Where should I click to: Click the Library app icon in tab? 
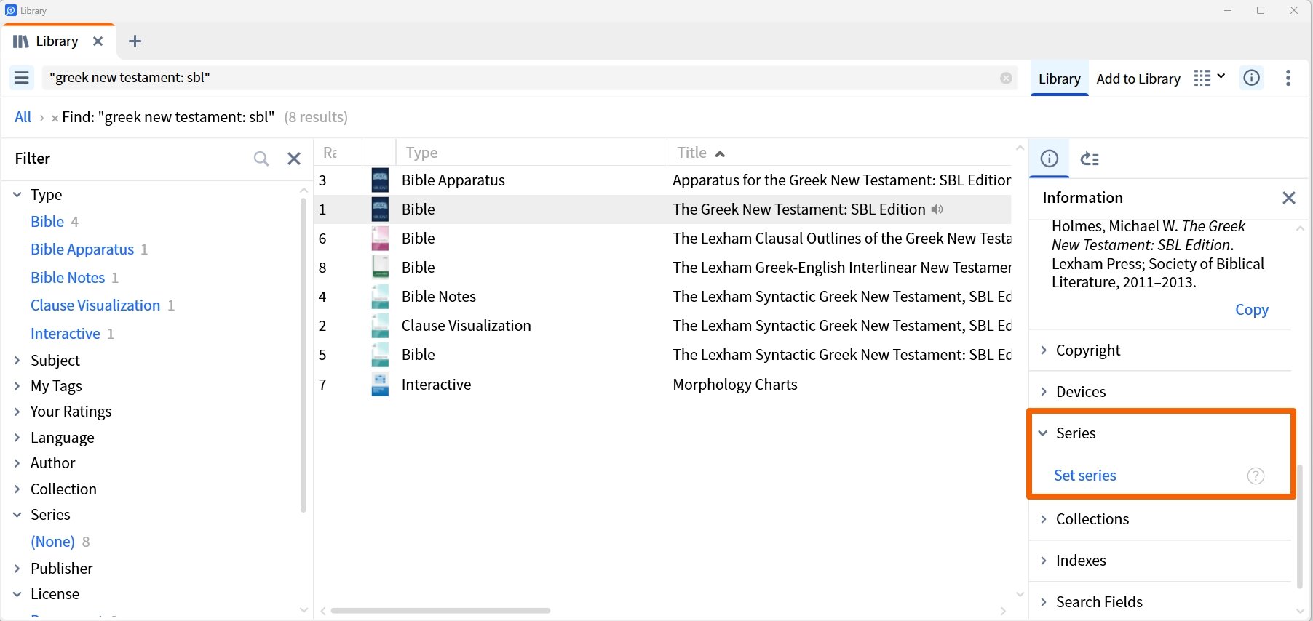(21, 41)
